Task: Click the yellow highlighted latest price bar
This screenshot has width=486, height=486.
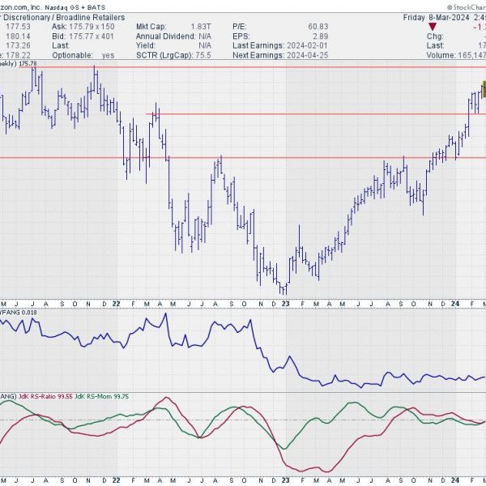Action: coord(484,89)
